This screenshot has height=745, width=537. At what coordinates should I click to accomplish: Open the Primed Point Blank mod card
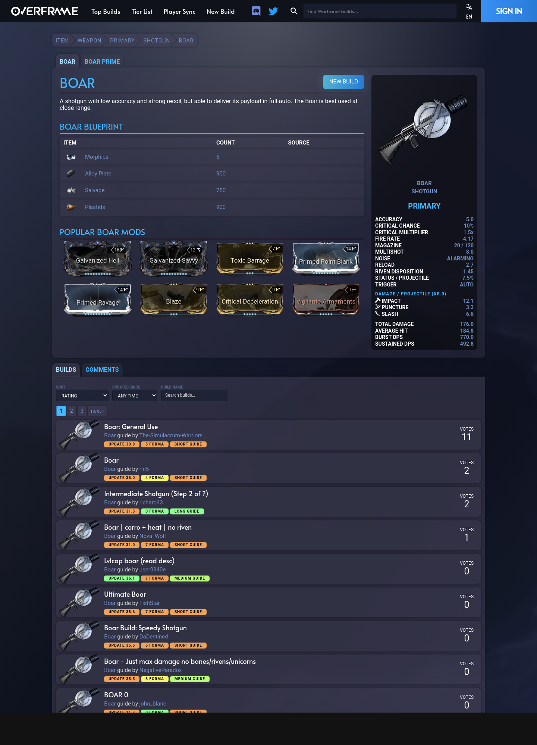coord(326,259)
